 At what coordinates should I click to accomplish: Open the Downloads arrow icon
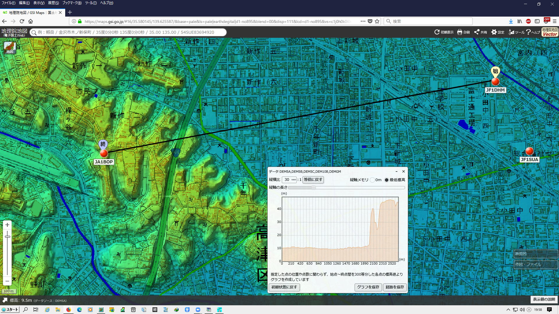point(511,21)
